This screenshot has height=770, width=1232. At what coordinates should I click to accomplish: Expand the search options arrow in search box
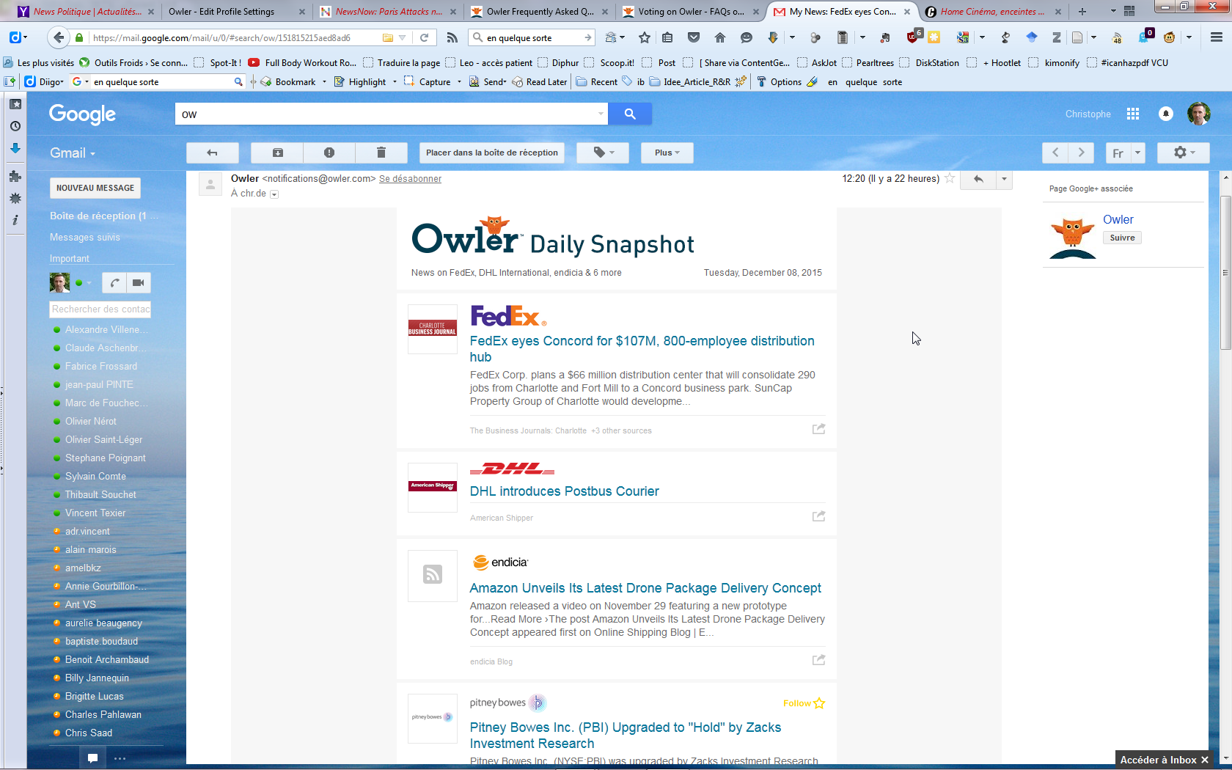[601, 114]
